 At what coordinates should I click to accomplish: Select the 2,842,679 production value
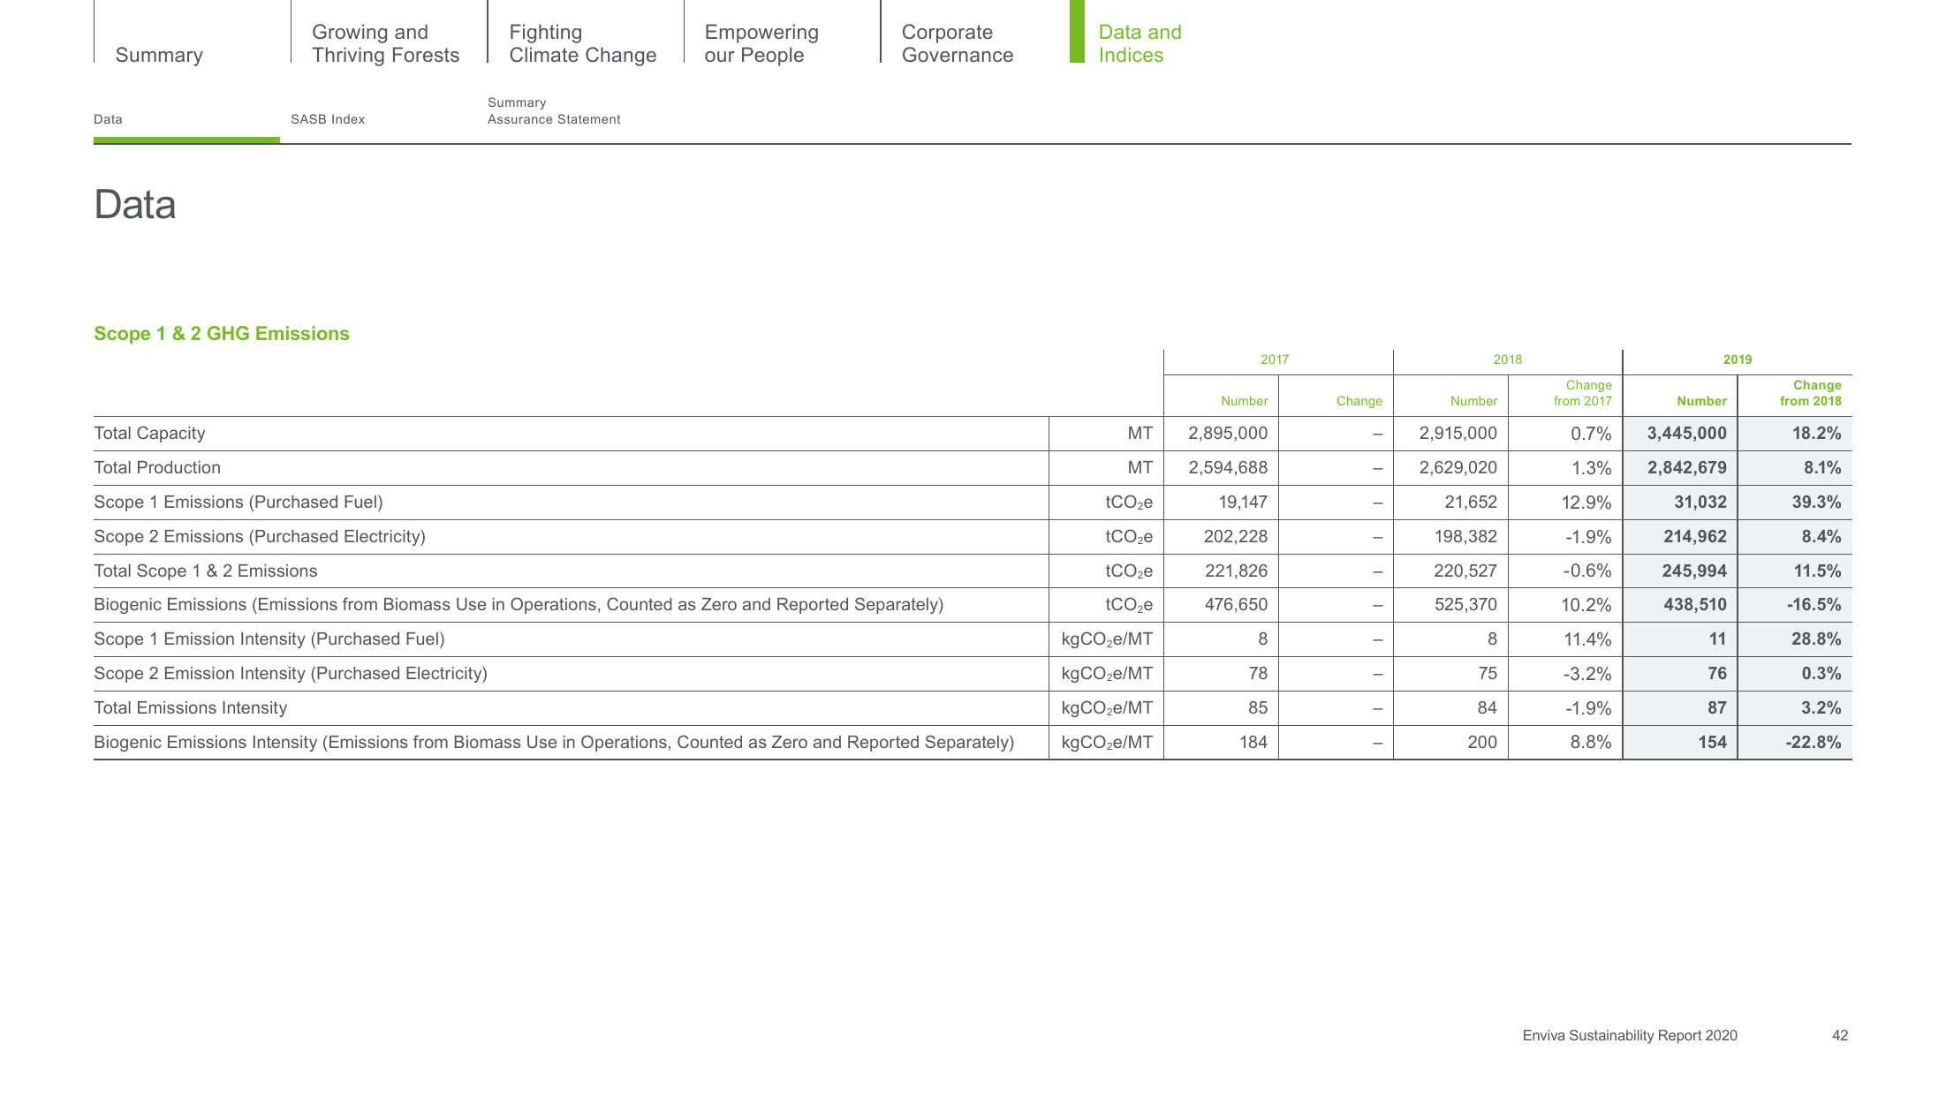tap(1686, 468)
